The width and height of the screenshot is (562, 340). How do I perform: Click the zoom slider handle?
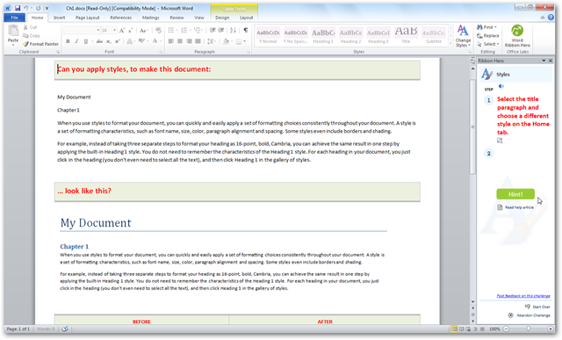coord(529,329)
